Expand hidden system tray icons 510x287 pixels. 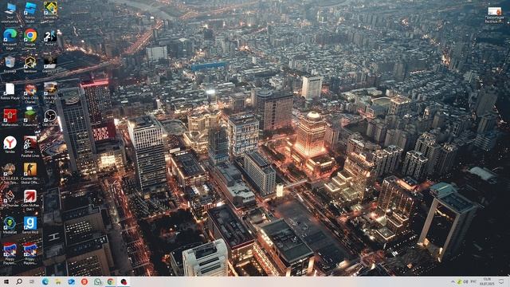[453, 281]
